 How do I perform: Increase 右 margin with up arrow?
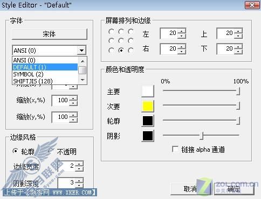pos(182,46)
